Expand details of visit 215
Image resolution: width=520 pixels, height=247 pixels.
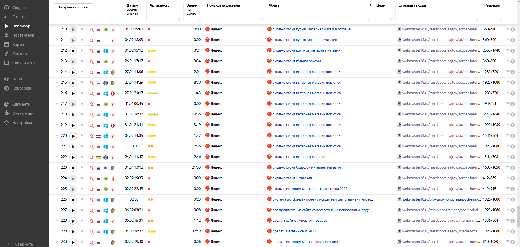(57, 82)
